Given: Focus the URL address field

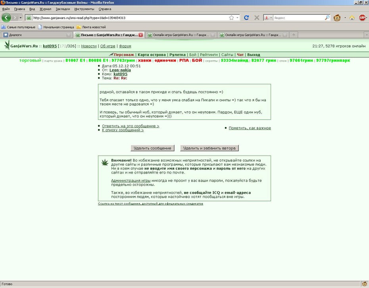Looking at the screenshot, I should click(130, 17).
